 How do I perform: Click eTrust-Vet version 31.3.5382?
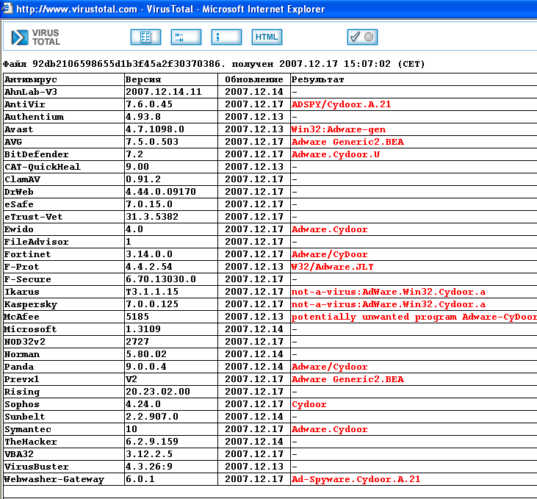(x=152, y=217)
